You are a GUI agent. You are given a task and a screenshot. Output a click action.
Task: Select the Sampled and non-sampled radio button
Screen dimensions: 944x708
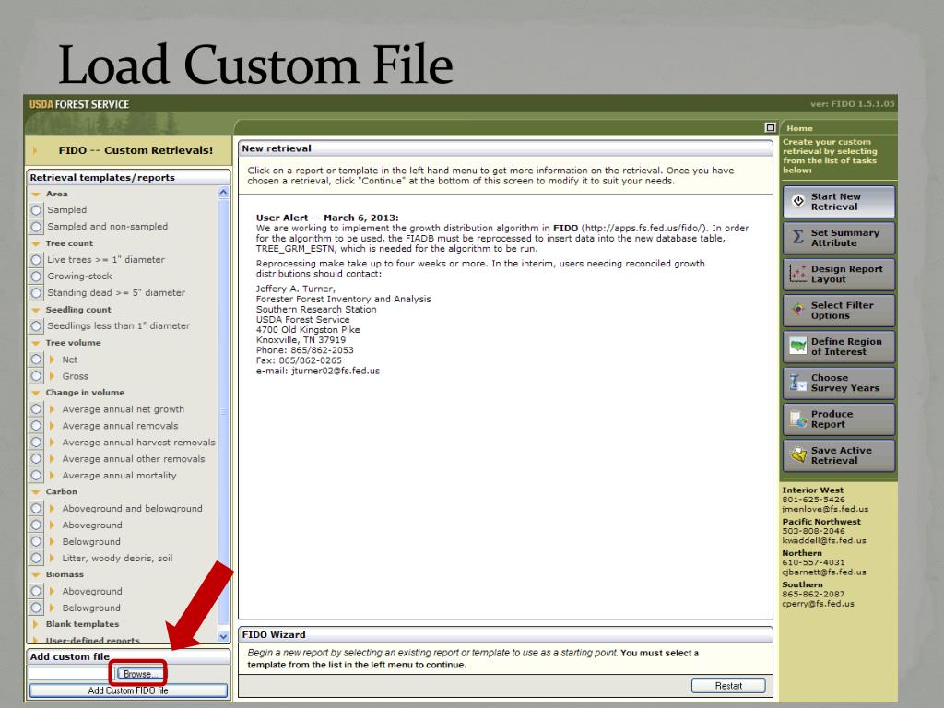[x=36, y=227]
